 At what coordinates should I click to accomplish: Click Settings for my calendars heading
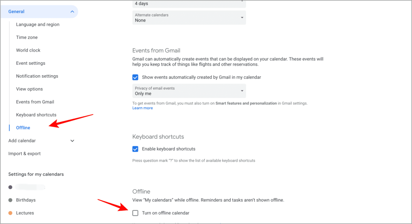(36, 175)
